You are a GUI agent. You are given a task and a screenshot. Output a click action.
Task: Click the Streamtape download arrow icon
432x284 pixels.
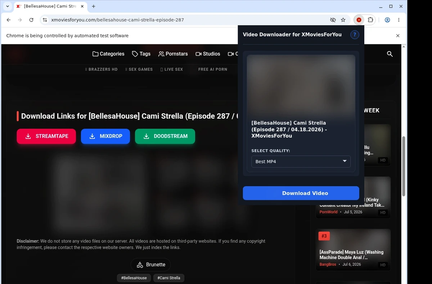click(x=28, y=136)
